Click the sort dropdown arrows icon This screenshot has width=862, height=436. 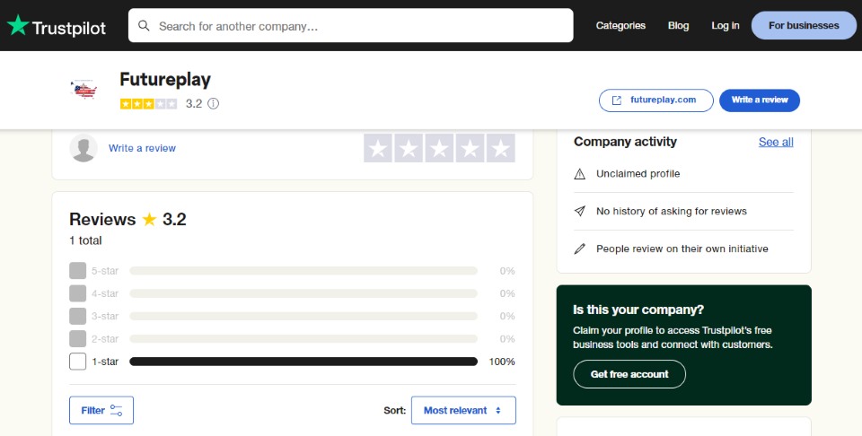(x=498, y=410)
